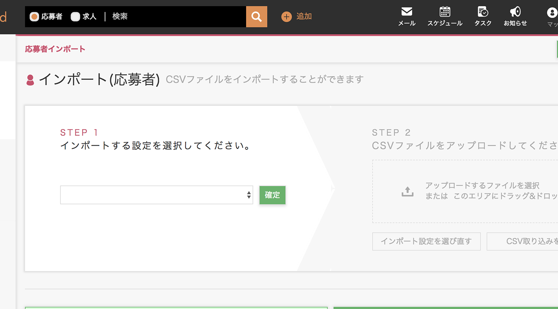Click the pink person icon by heading
Screen dimensions: 558x309
point(30,80)
